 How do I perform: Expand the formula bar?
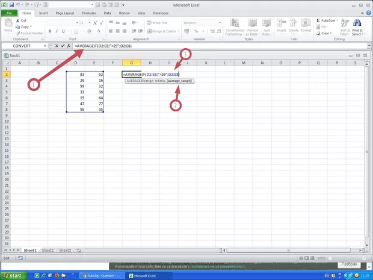coord(369,46)
